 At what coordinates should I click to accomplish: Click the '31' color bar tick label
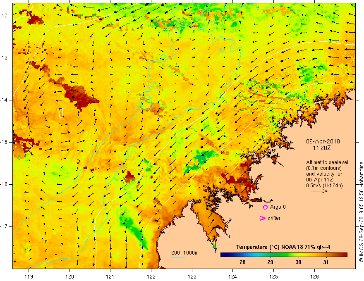coord(326,262)
